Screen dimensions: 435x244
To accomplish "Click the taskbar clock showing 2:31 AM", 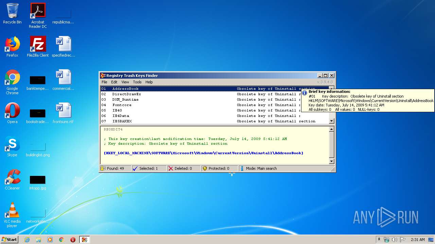I will (418, 240).
